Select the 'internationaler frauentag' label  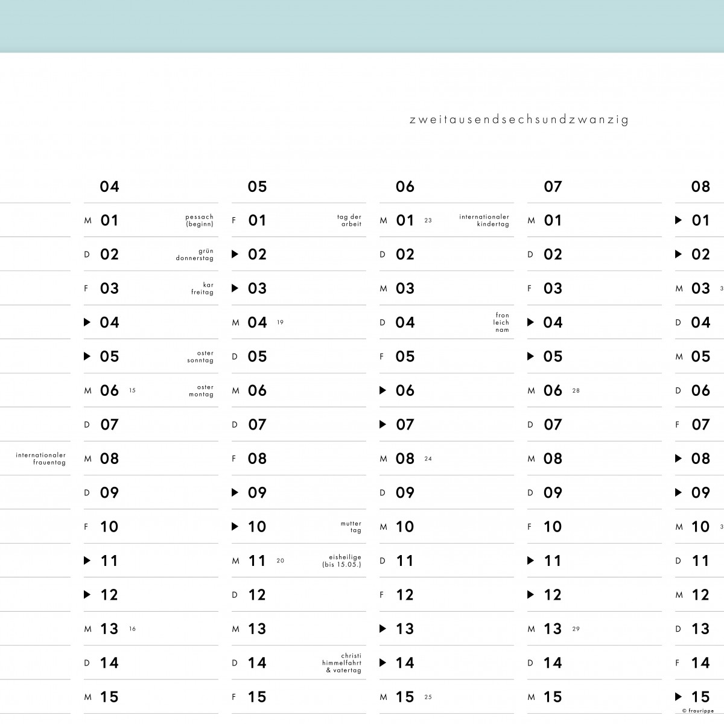[41, 459]
